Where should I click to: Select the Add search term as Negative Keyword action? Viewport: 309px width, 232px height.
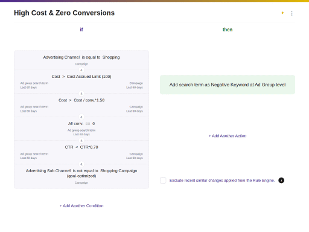pyautogui.click(x=228, y=85)
